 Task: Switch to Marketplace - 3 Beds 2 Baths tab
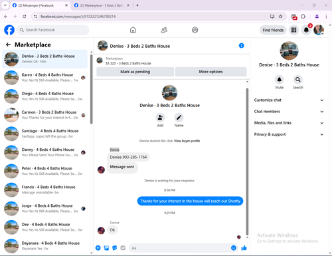(102, 5)
